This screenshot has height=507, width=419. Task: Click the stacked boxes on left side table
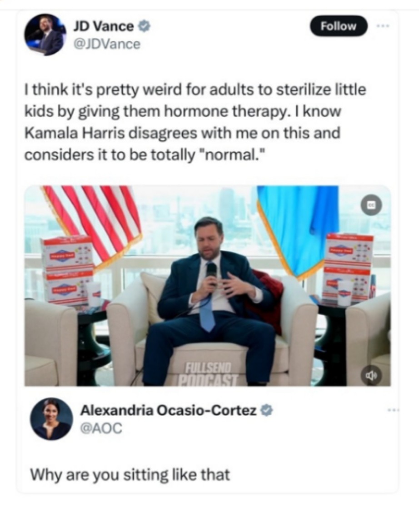pyautogui.click(x=67, y=271)
